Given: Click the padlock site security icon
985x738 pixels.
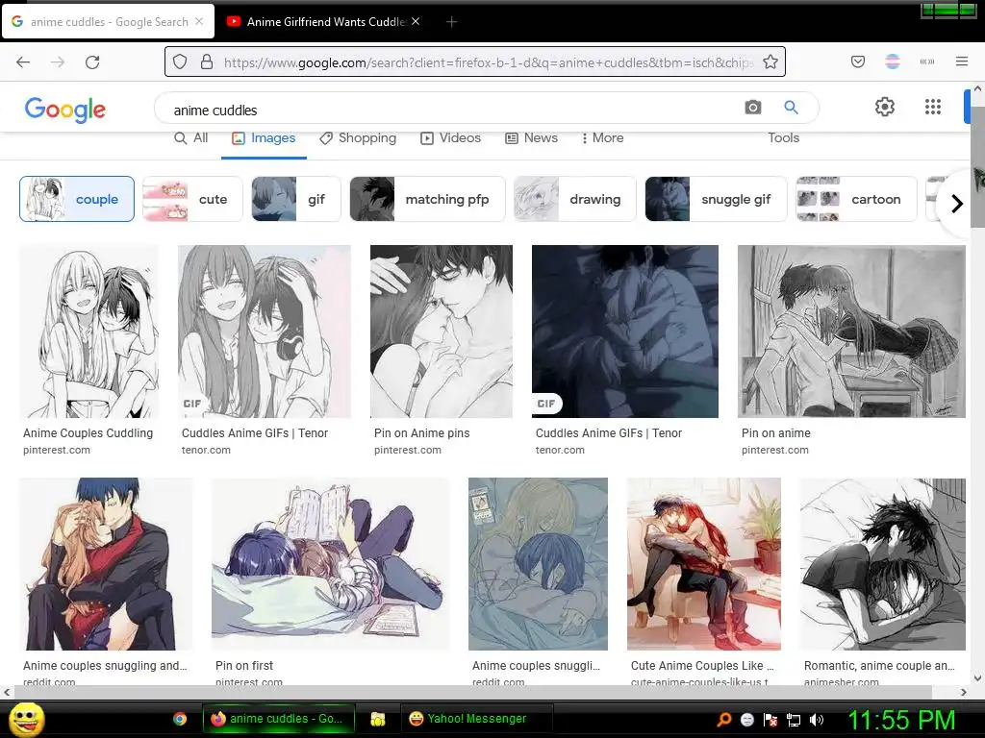Looking at the screenshot, I should 206,61.
